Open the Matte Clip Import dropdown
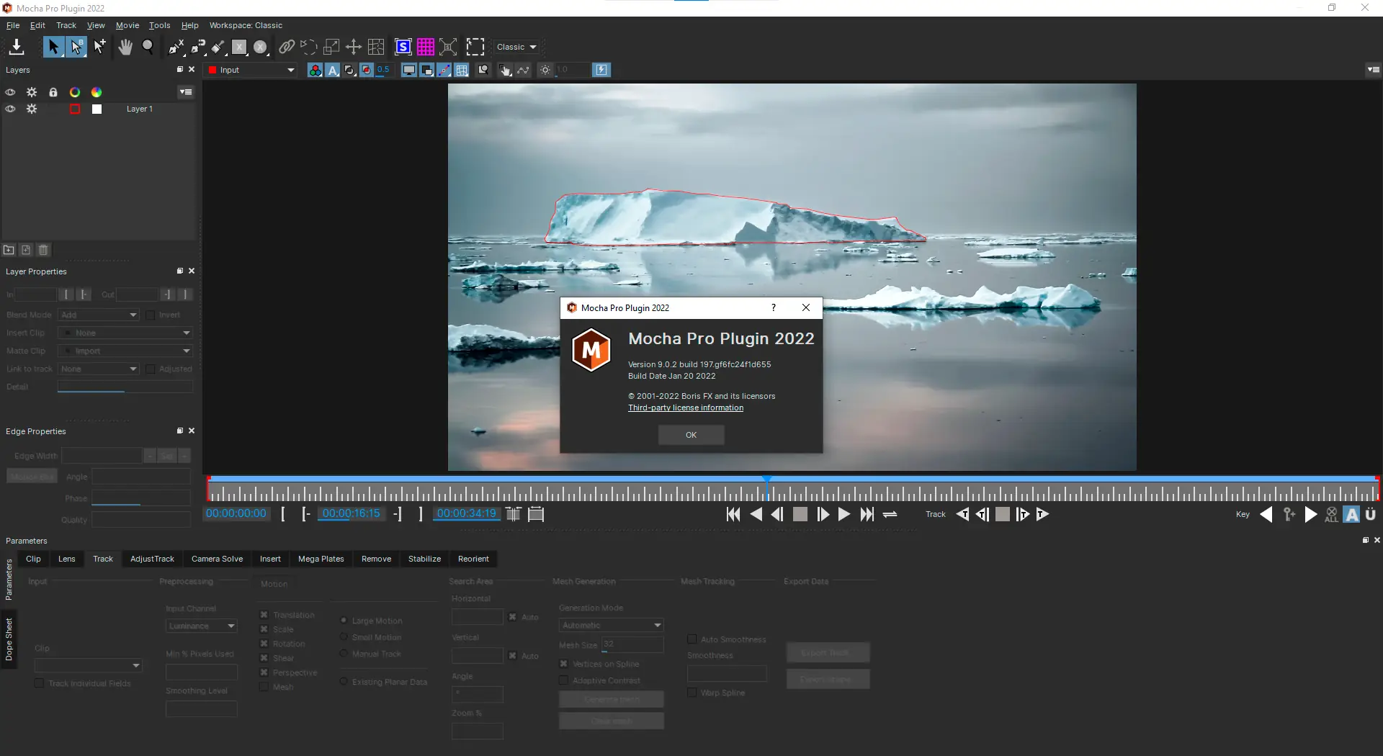Screen dimensions: 1383x756 coord(125,351)
